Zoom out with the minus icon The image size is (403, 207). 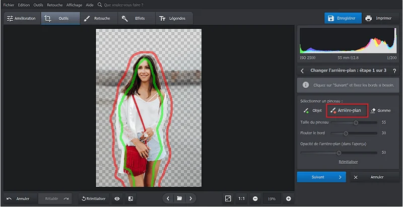(x=255, y=199)
